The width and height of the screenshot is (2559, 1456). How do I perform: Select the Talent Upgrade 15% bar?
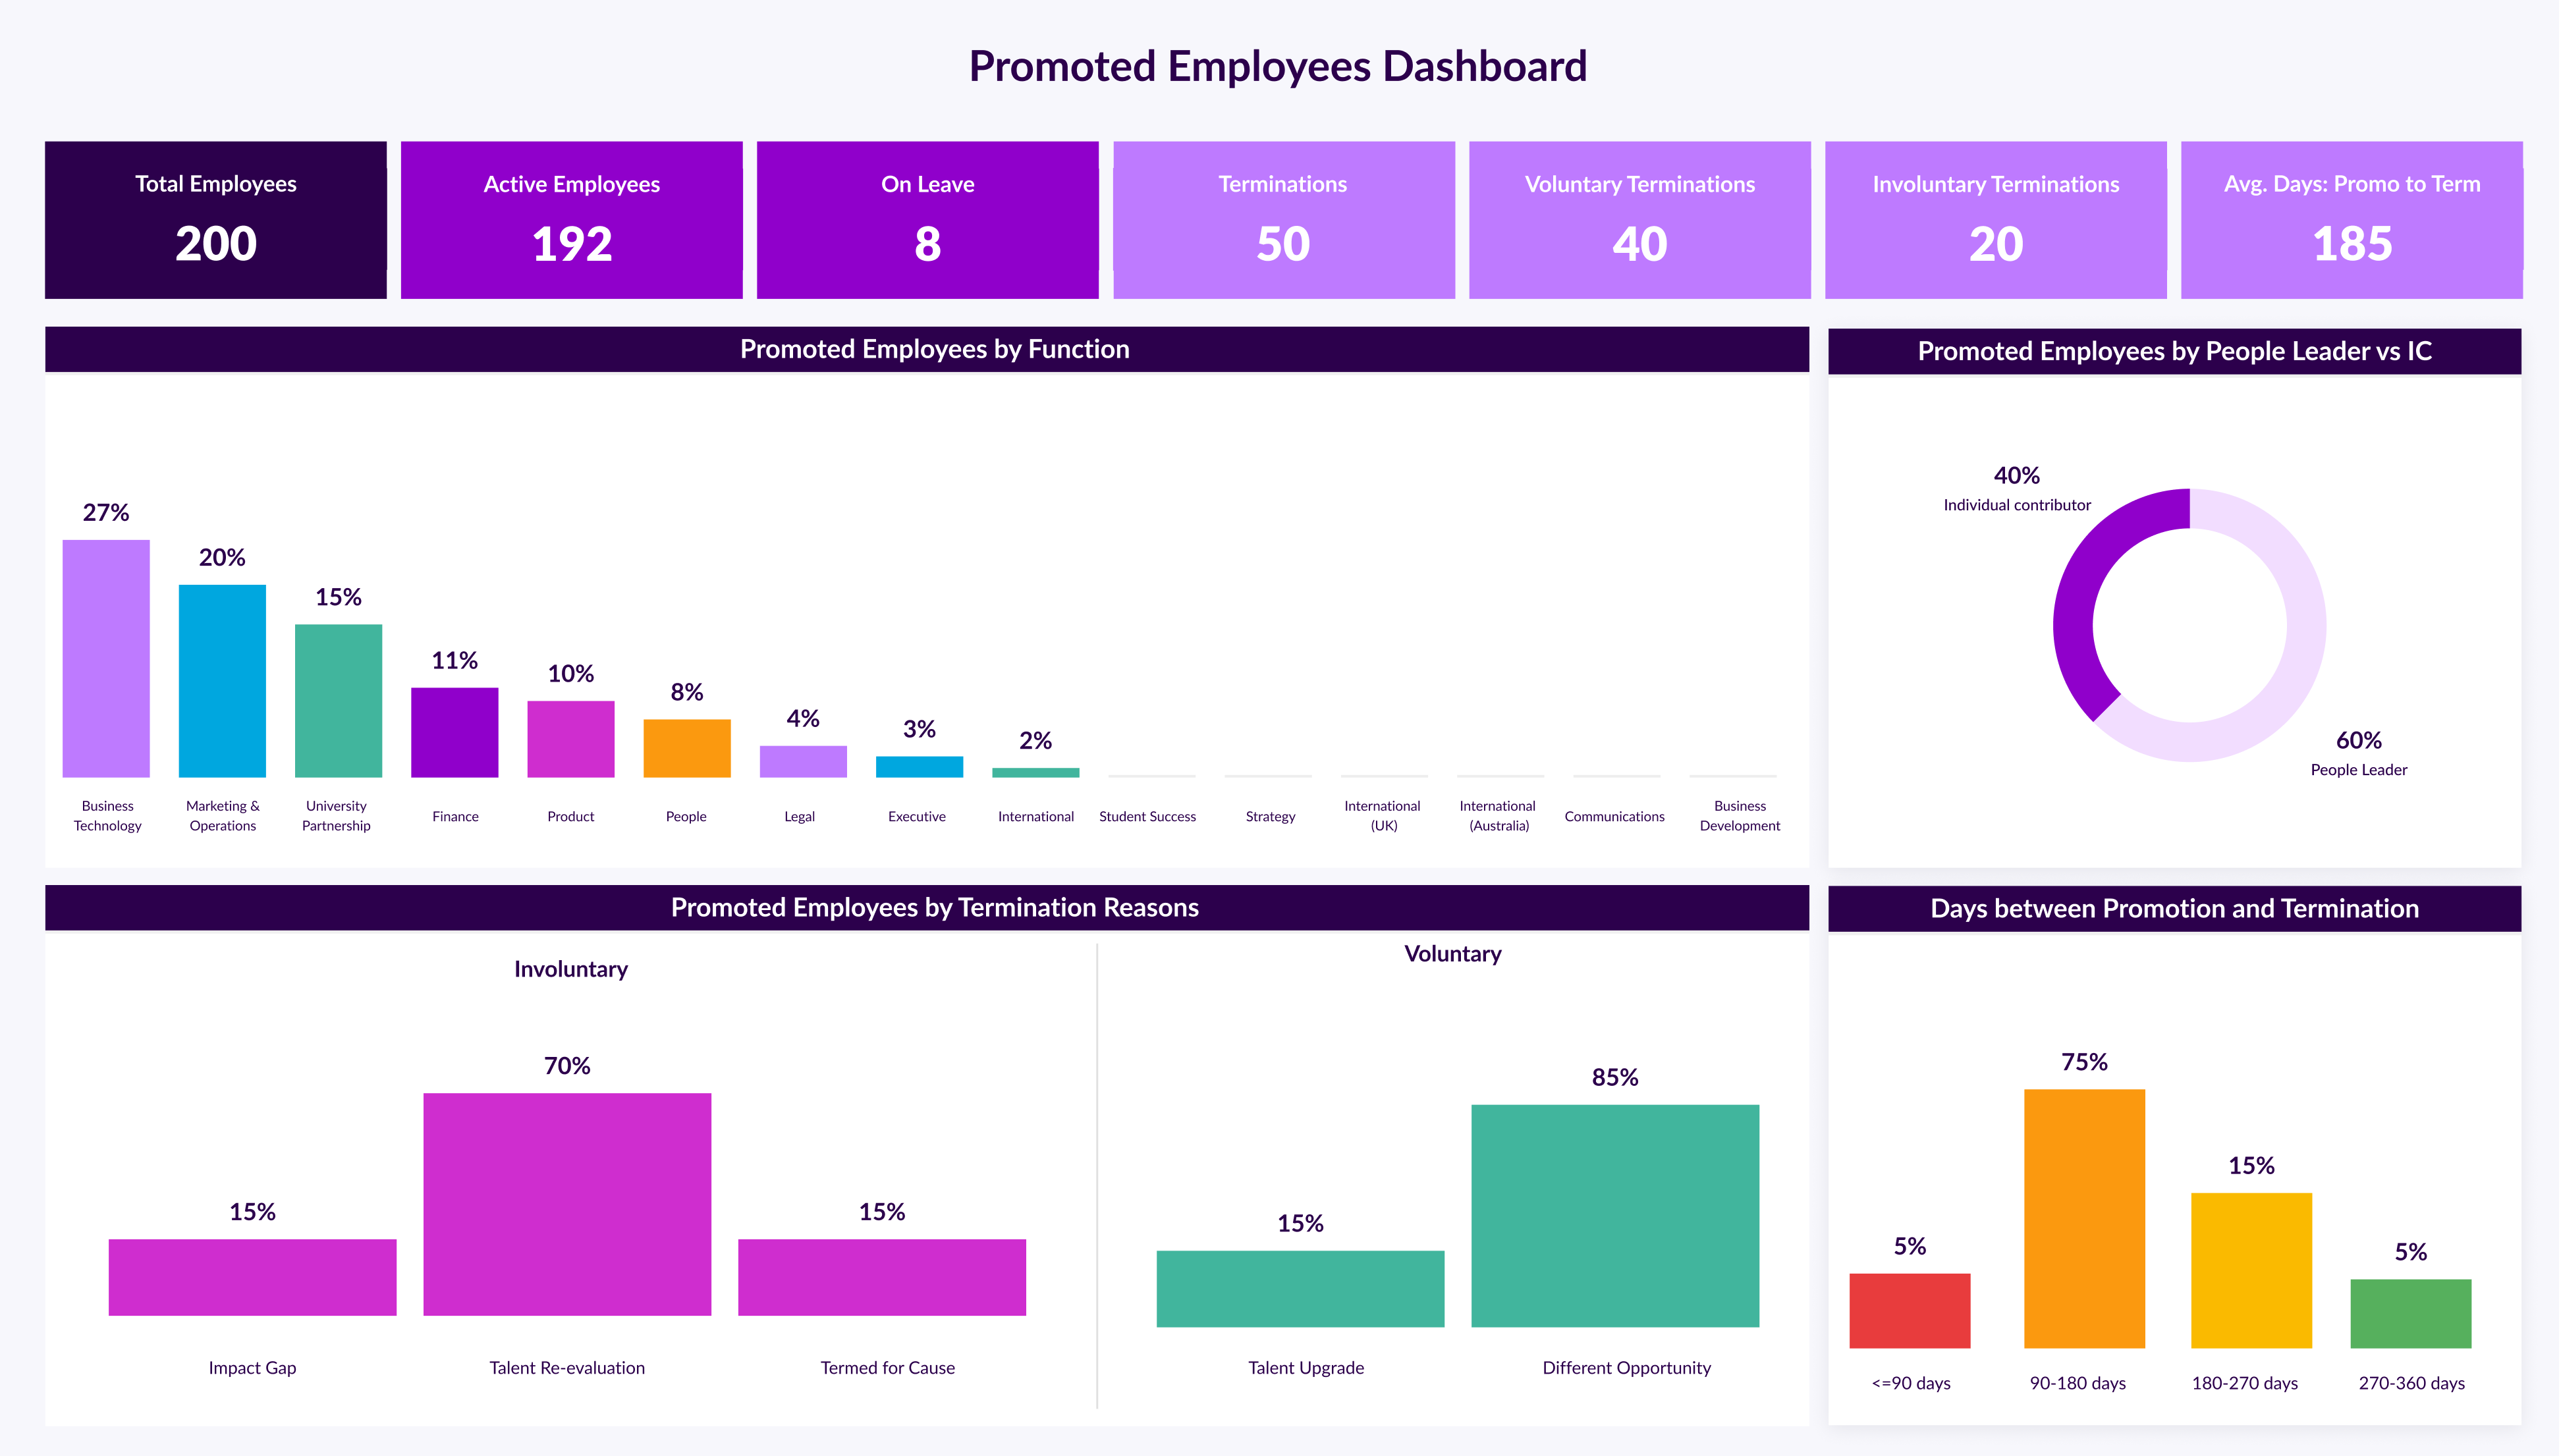[1300, 1288]
